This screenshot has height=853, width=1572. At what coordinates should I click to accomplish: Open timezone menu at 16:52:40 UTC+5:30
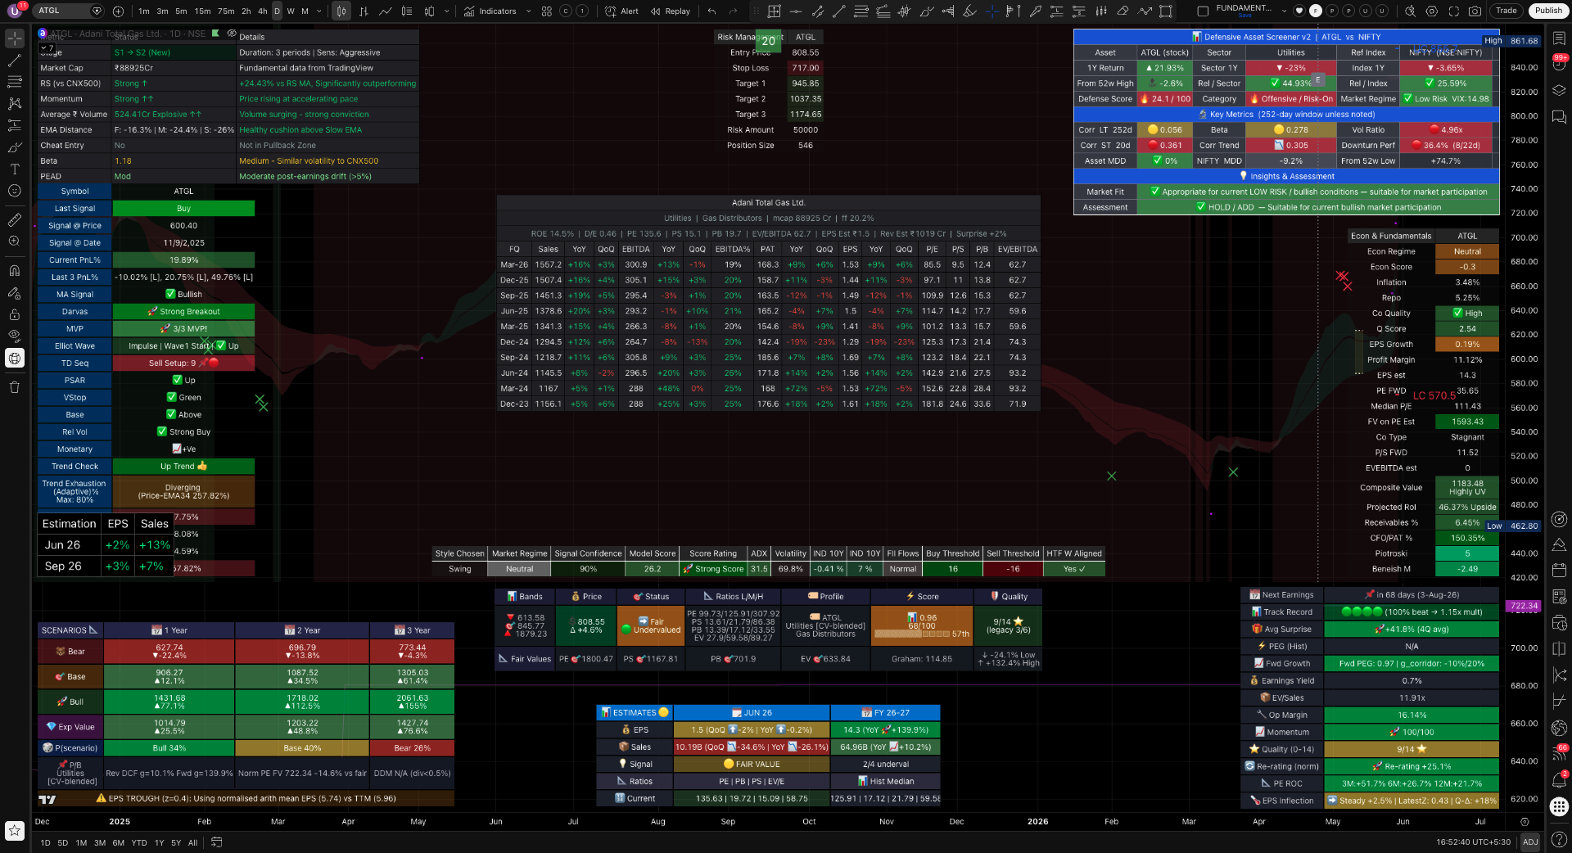(1473, 842)
